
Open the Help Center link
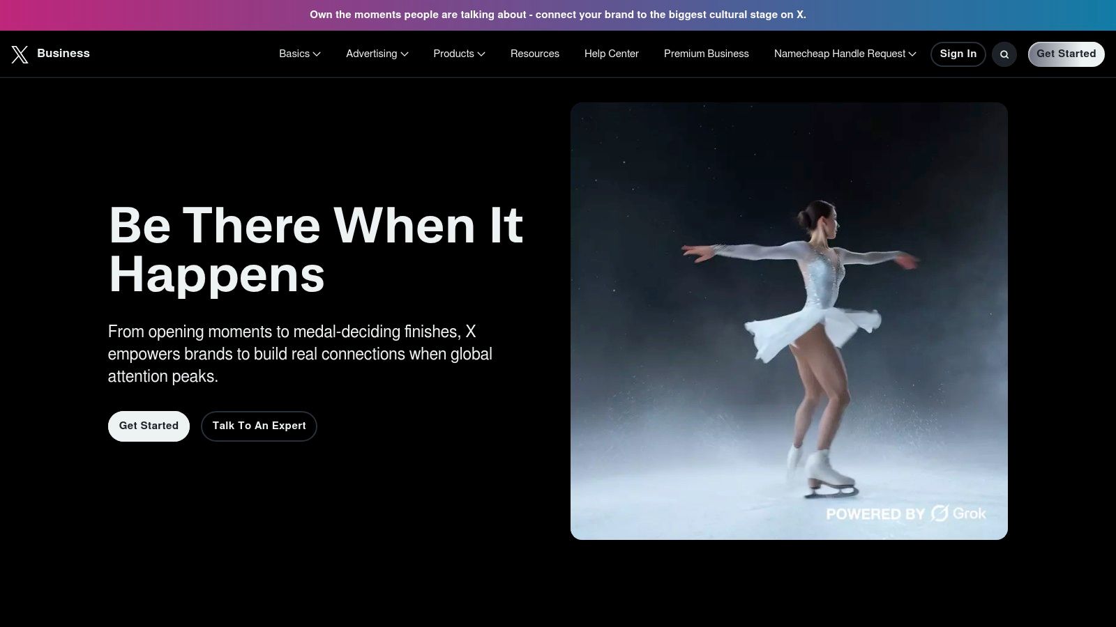pos(611,54)
